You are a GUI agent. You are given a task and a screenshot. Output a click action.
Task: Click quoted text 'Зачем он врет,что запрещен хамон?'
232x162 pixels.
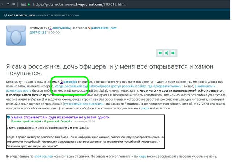32,146
